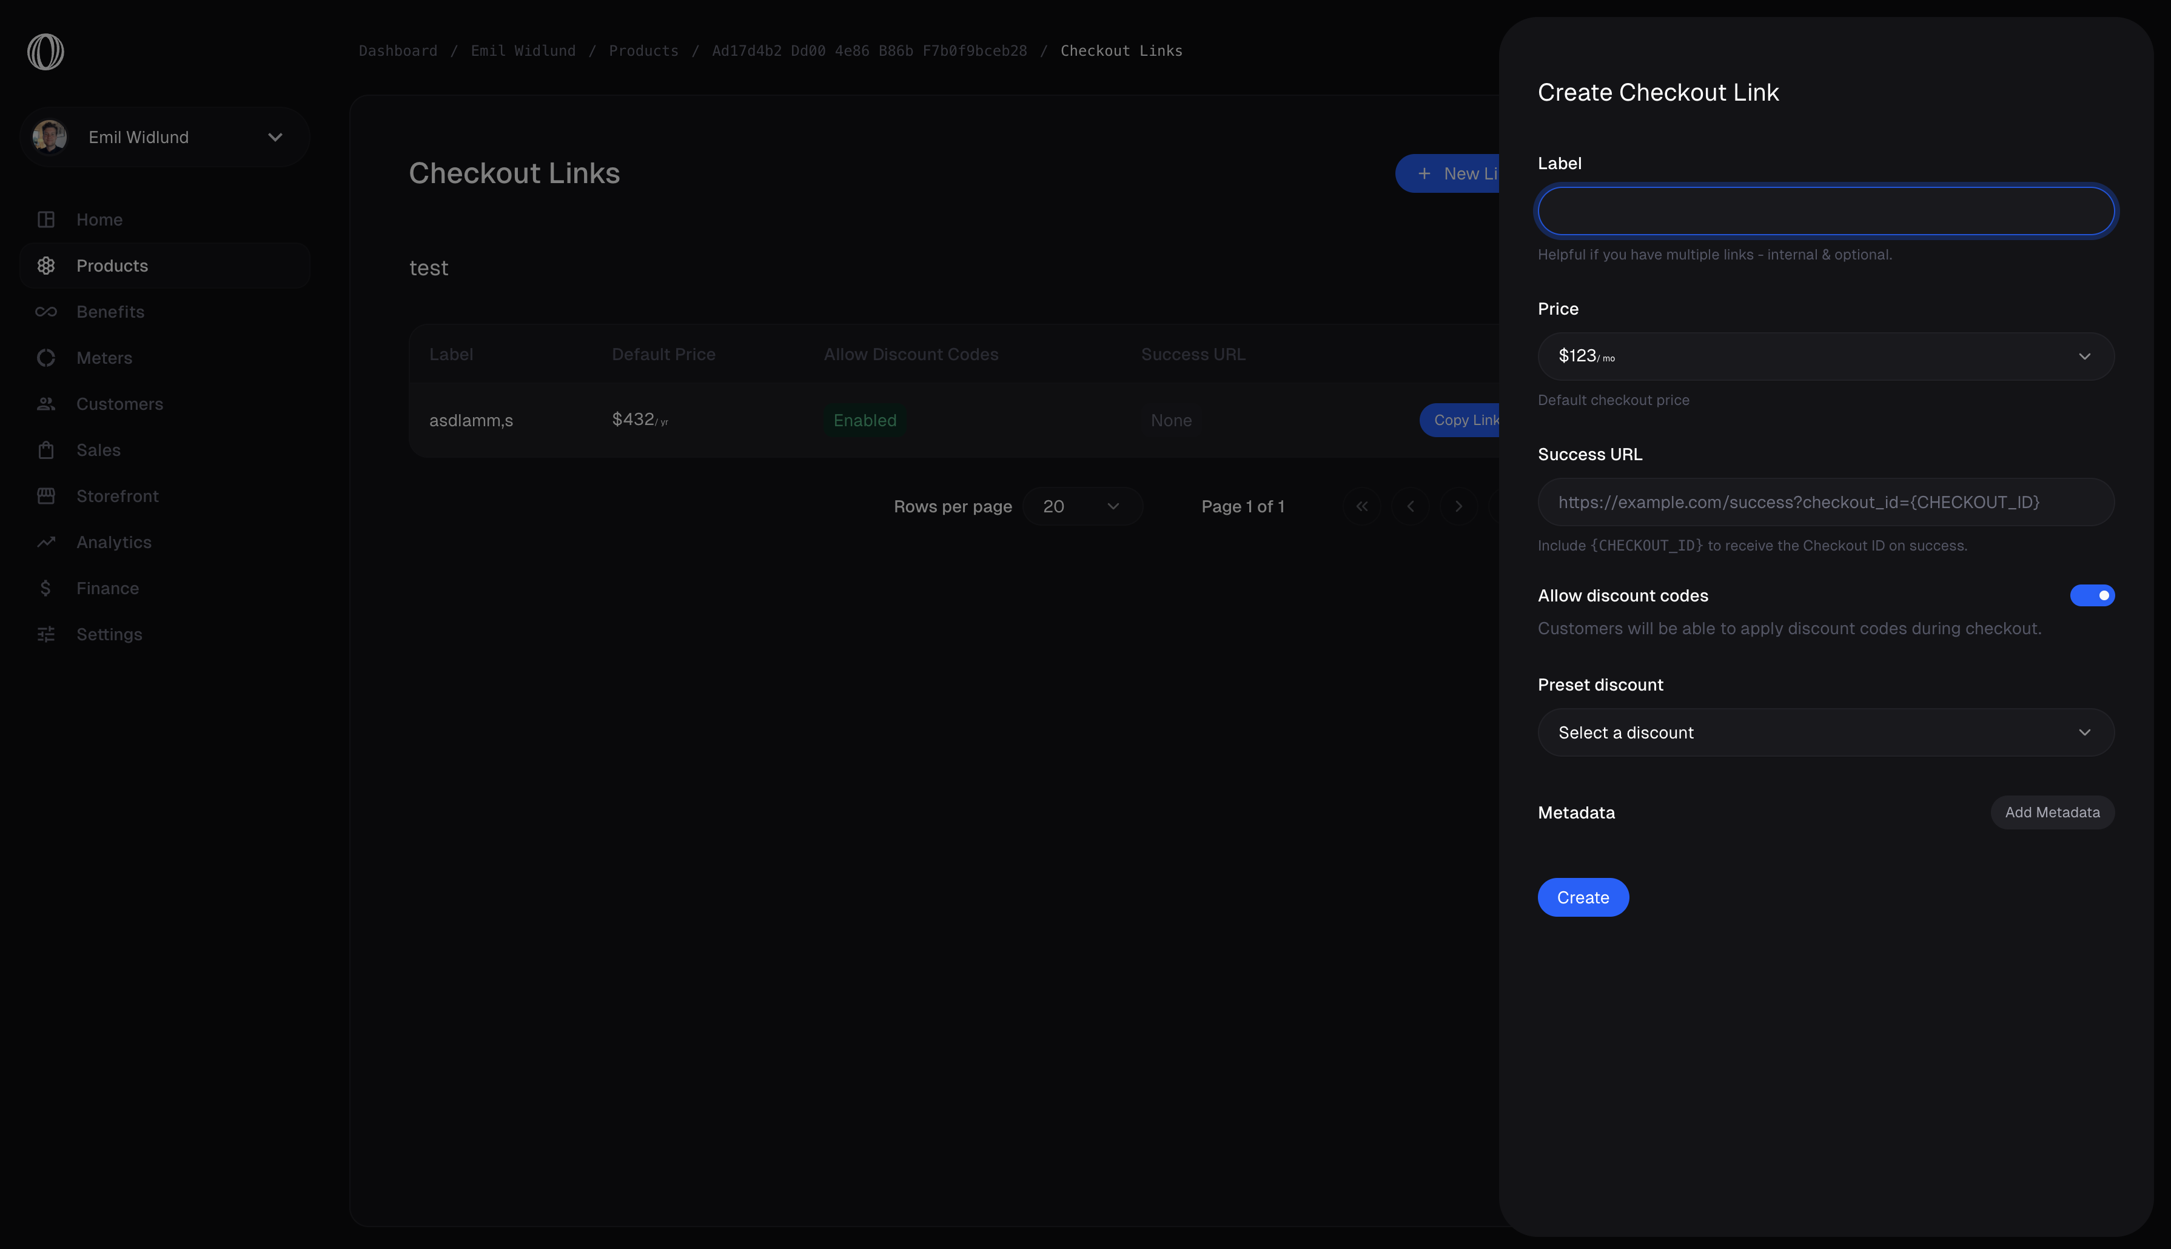Click Emil Widlund's avatar picture
The height and width of the screenshot is (1249, 2171).
(50, 137)
